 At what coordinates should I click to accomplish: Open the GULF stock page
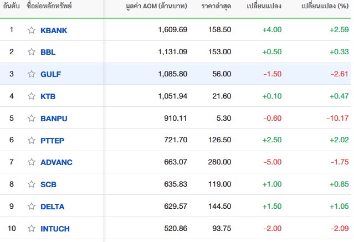(x=50, y=74)
